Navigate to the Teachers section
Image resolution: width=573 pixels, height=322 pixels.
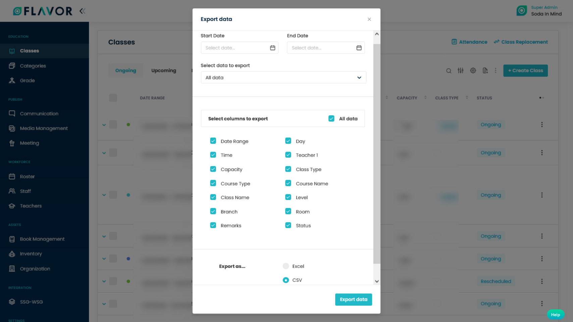click(x=31, y=206)
